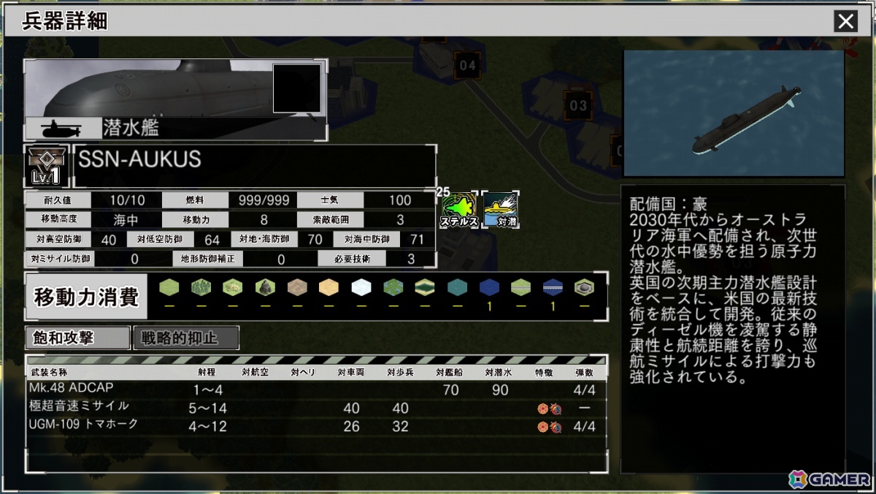Click the 索敵範囲 label
Viewport: 876px width, 494px height.
pos(329,220)
